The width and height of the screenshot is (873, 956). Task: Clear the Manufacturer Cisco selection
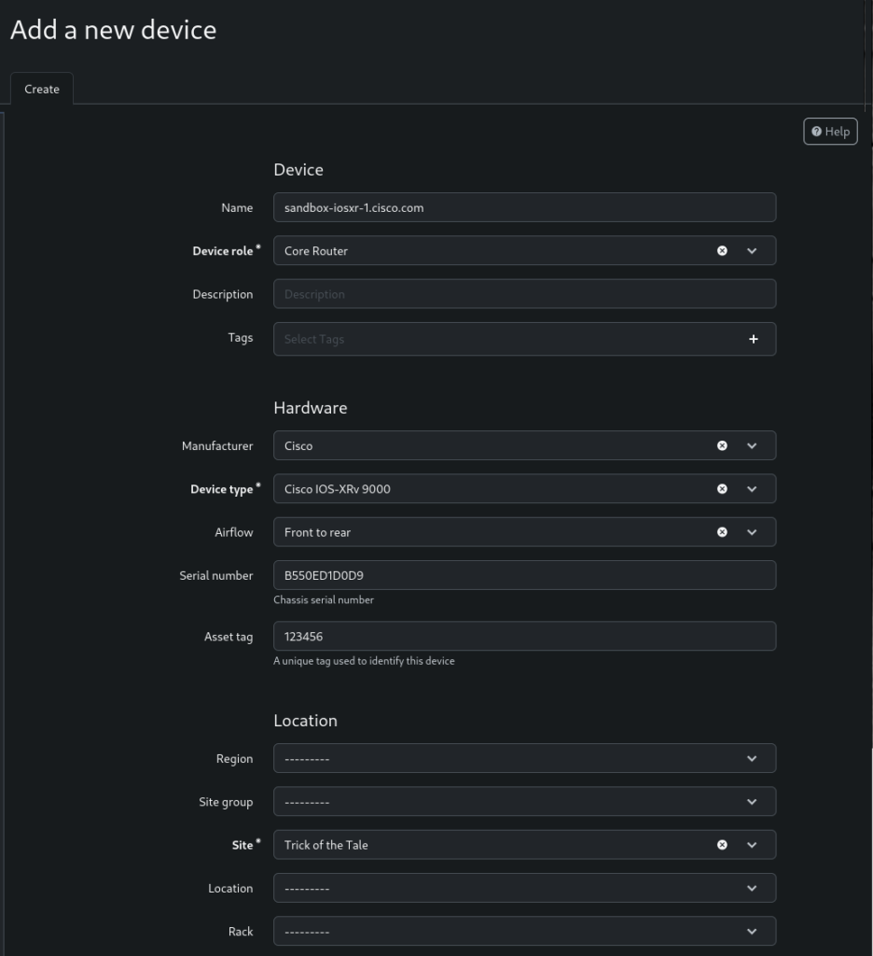(x=722, y=446)
